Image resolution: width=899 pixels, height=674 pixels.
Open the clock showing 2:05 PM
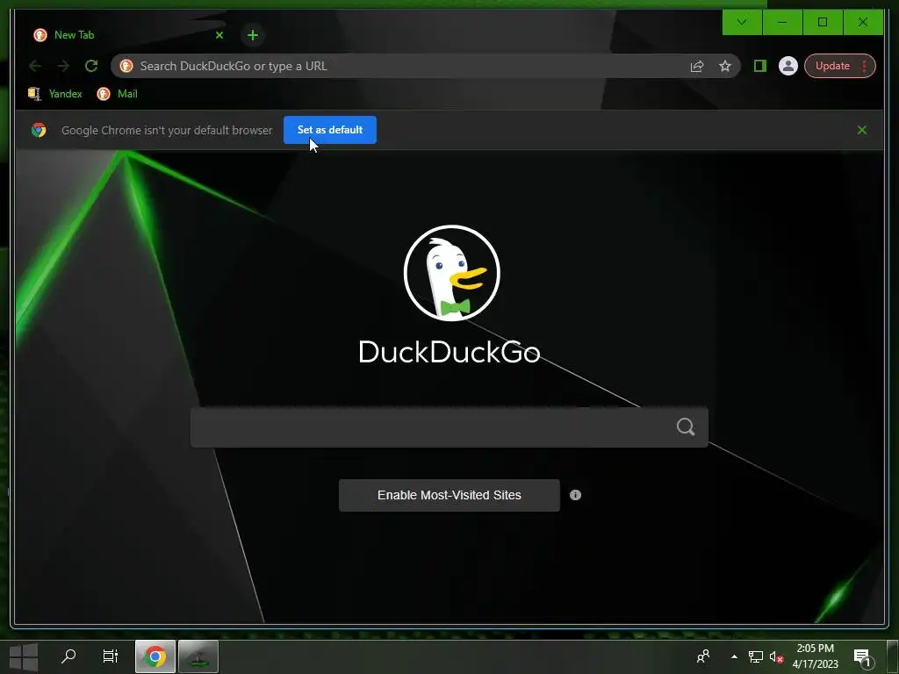click(816, 656)
